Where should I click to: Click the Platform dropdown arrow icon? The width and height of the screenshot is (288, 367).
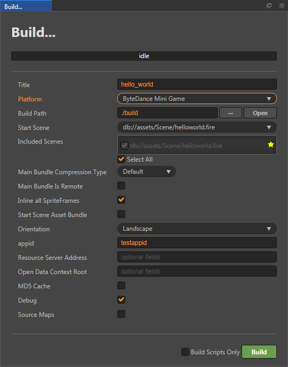coord(269,99)
